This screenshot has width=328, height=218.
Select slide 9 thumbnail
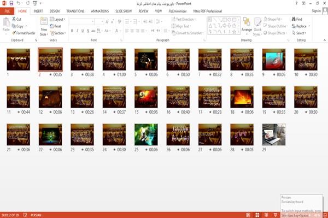(x=274, y=60)
